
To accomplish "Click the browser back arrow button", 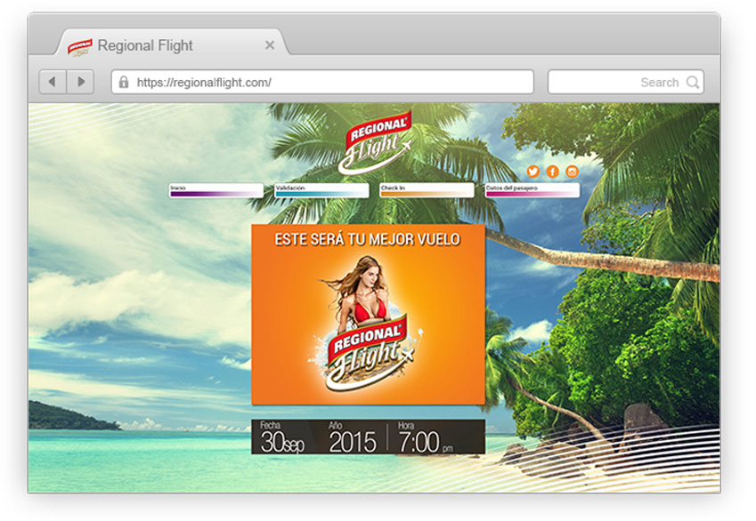I will (52, 82).
